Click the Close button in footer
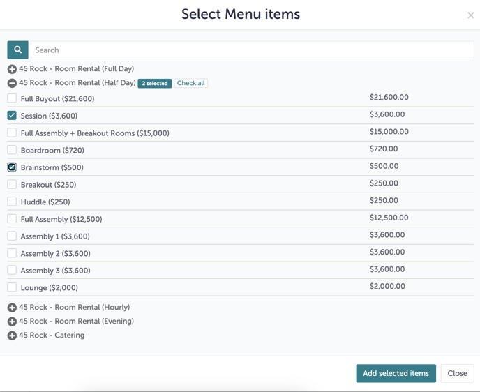 tap(457, 373)
